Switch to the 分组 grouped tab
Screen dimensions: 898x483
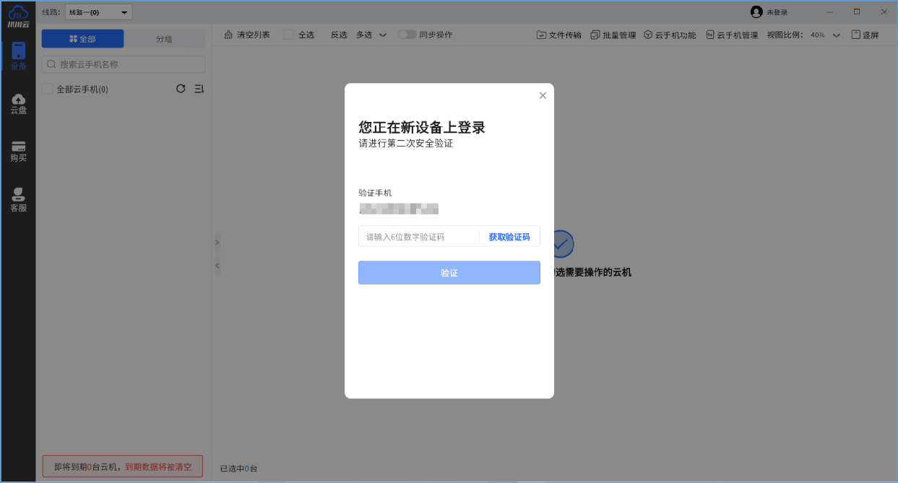tap(164, 38)
